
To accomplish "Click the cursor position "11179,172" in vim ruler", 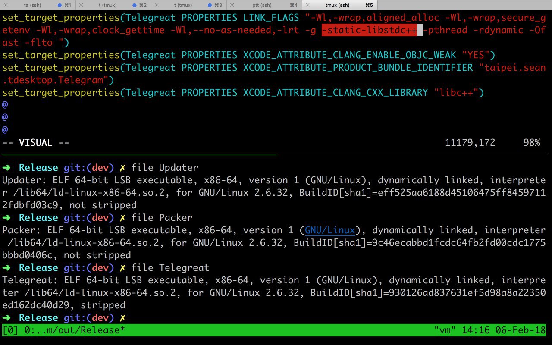I will point(470,143).
